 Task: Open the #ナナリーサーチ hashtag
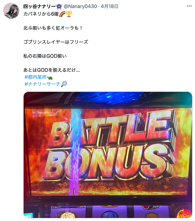click(42, 84)
